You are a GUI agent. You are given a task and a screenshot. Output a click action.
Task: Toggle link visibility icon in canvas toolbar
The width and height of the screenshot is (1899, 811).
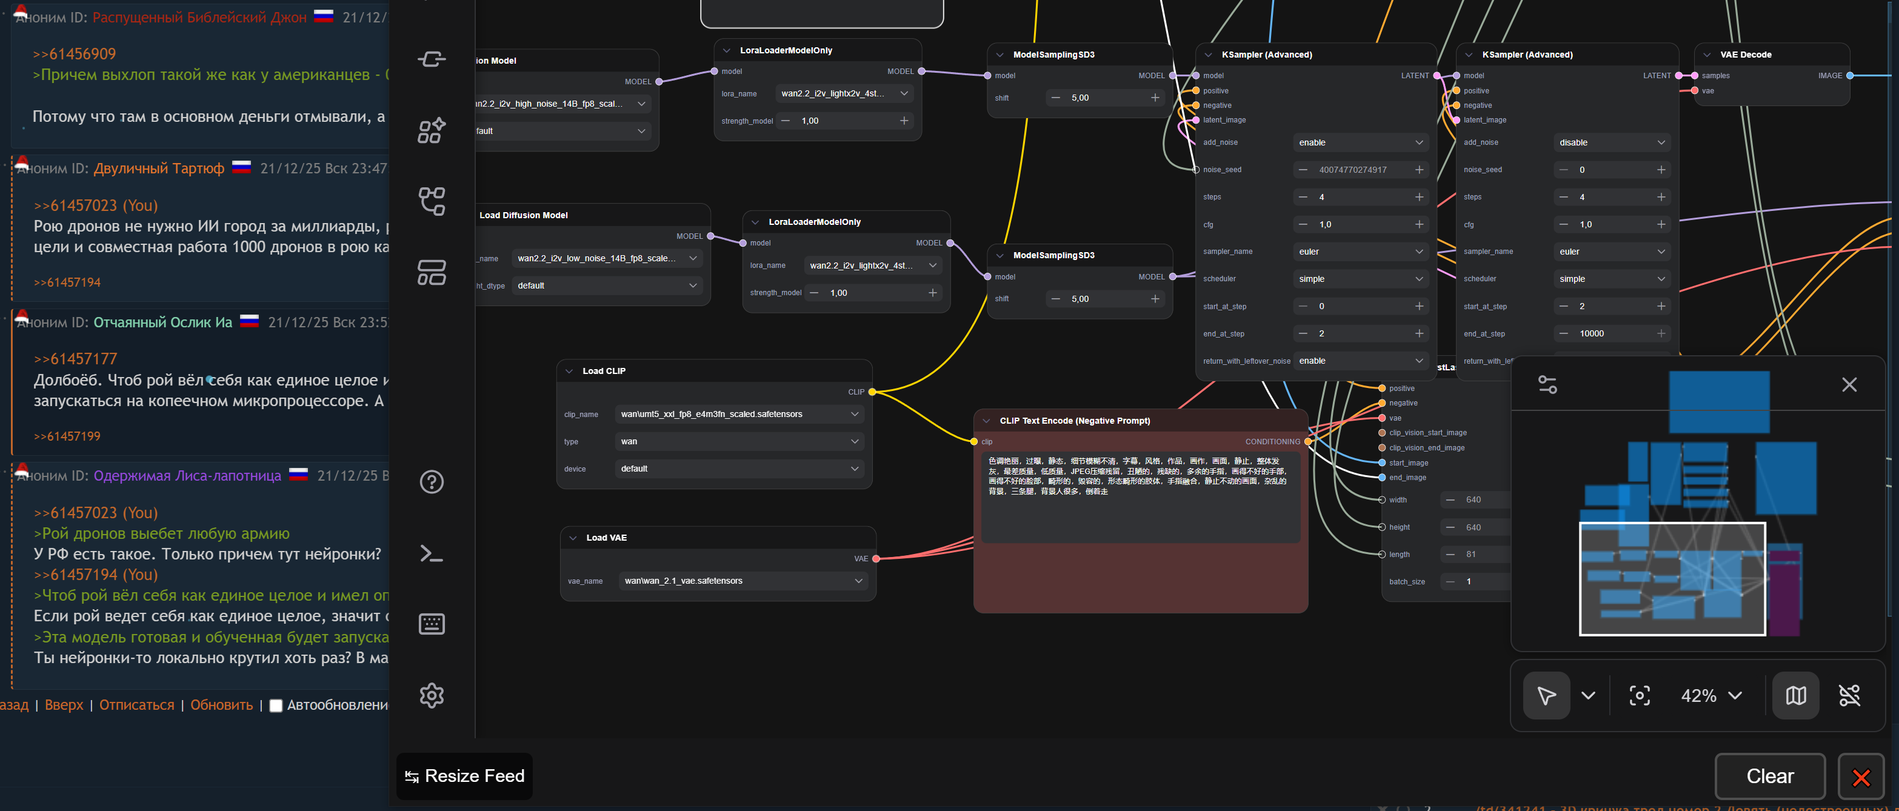tap(1849, 695)
